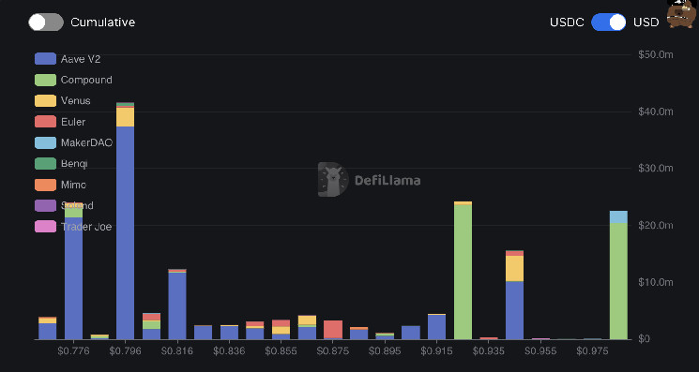Click the tallest Aave V2 bar at $0.796
Image resolution: width=699 pixels, height=372 pixels.
coord(126,232)
